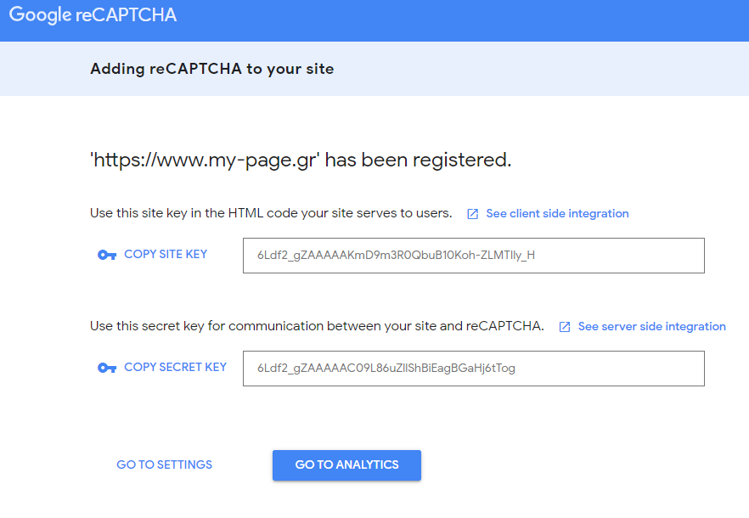Click the secret key value starting 6Ldf2_gZAAAAAC09

coord(386,368)
